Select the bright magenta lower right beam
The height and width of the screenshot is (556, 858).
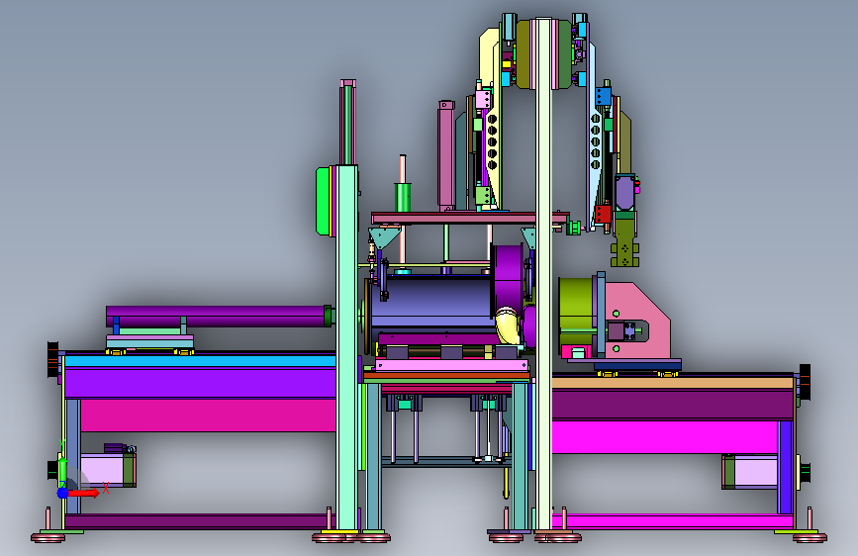[664, 436]
